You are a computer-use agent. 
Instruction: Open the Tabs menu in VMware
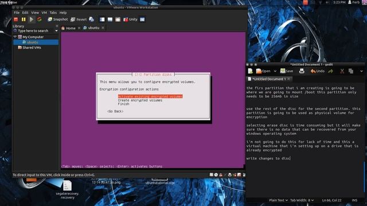[53, 13]
